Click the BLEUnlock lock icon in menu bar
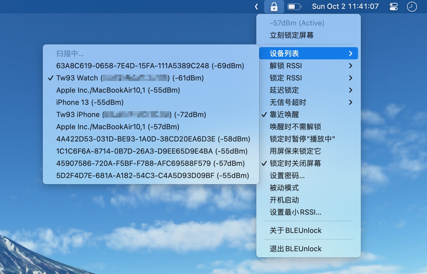Screen dimensions: 427x274 click(274, 6)
